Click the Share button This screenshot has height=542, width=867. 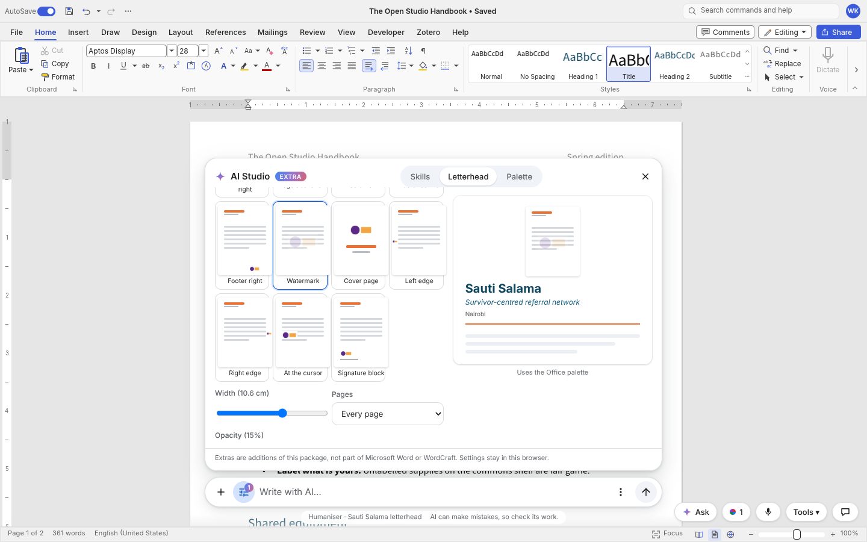pos(838,32)
